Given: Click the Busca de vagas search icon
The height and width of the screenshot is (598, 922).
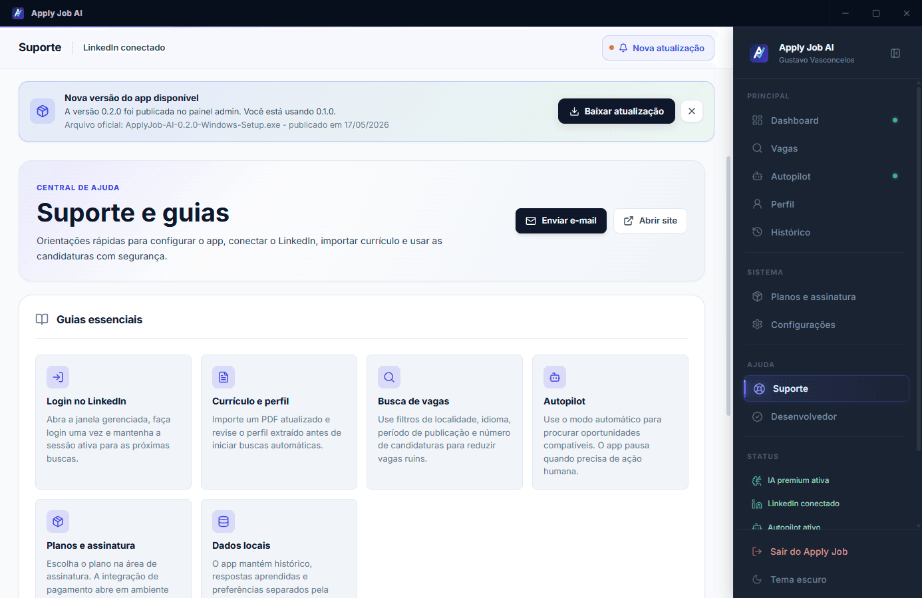Looking at the screenshot, I should 389,377.
